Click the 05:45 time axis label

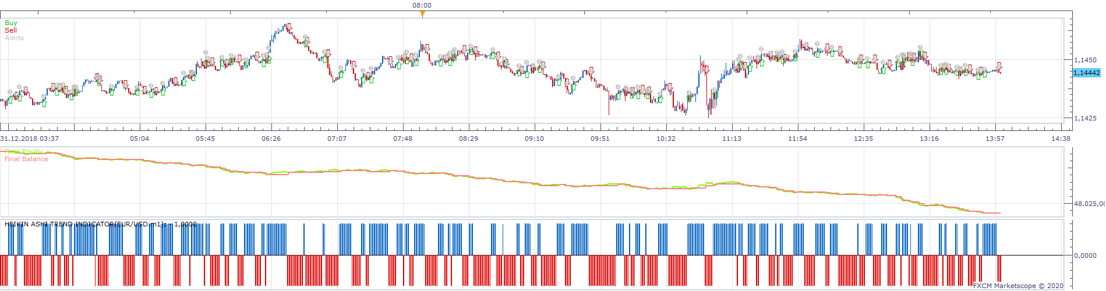click(x=206, y=139)
